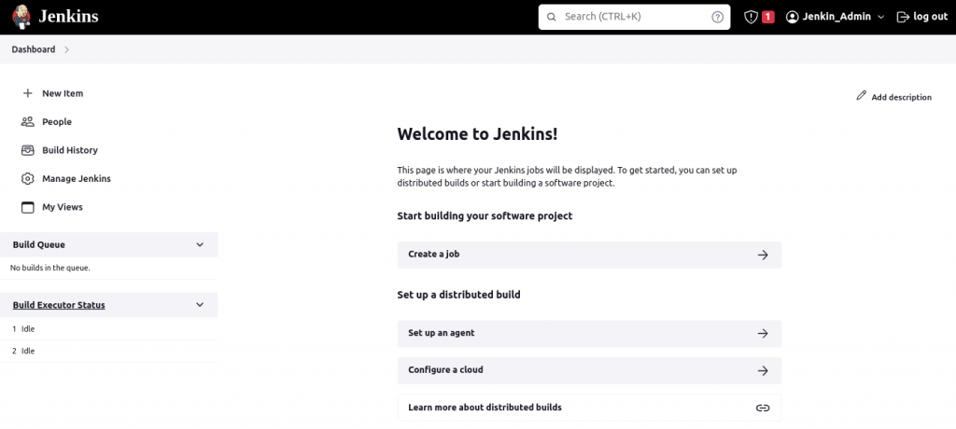The image size is (956, 429).
Task: Click the Jenkins title text in header
Action: click(68, 17)
